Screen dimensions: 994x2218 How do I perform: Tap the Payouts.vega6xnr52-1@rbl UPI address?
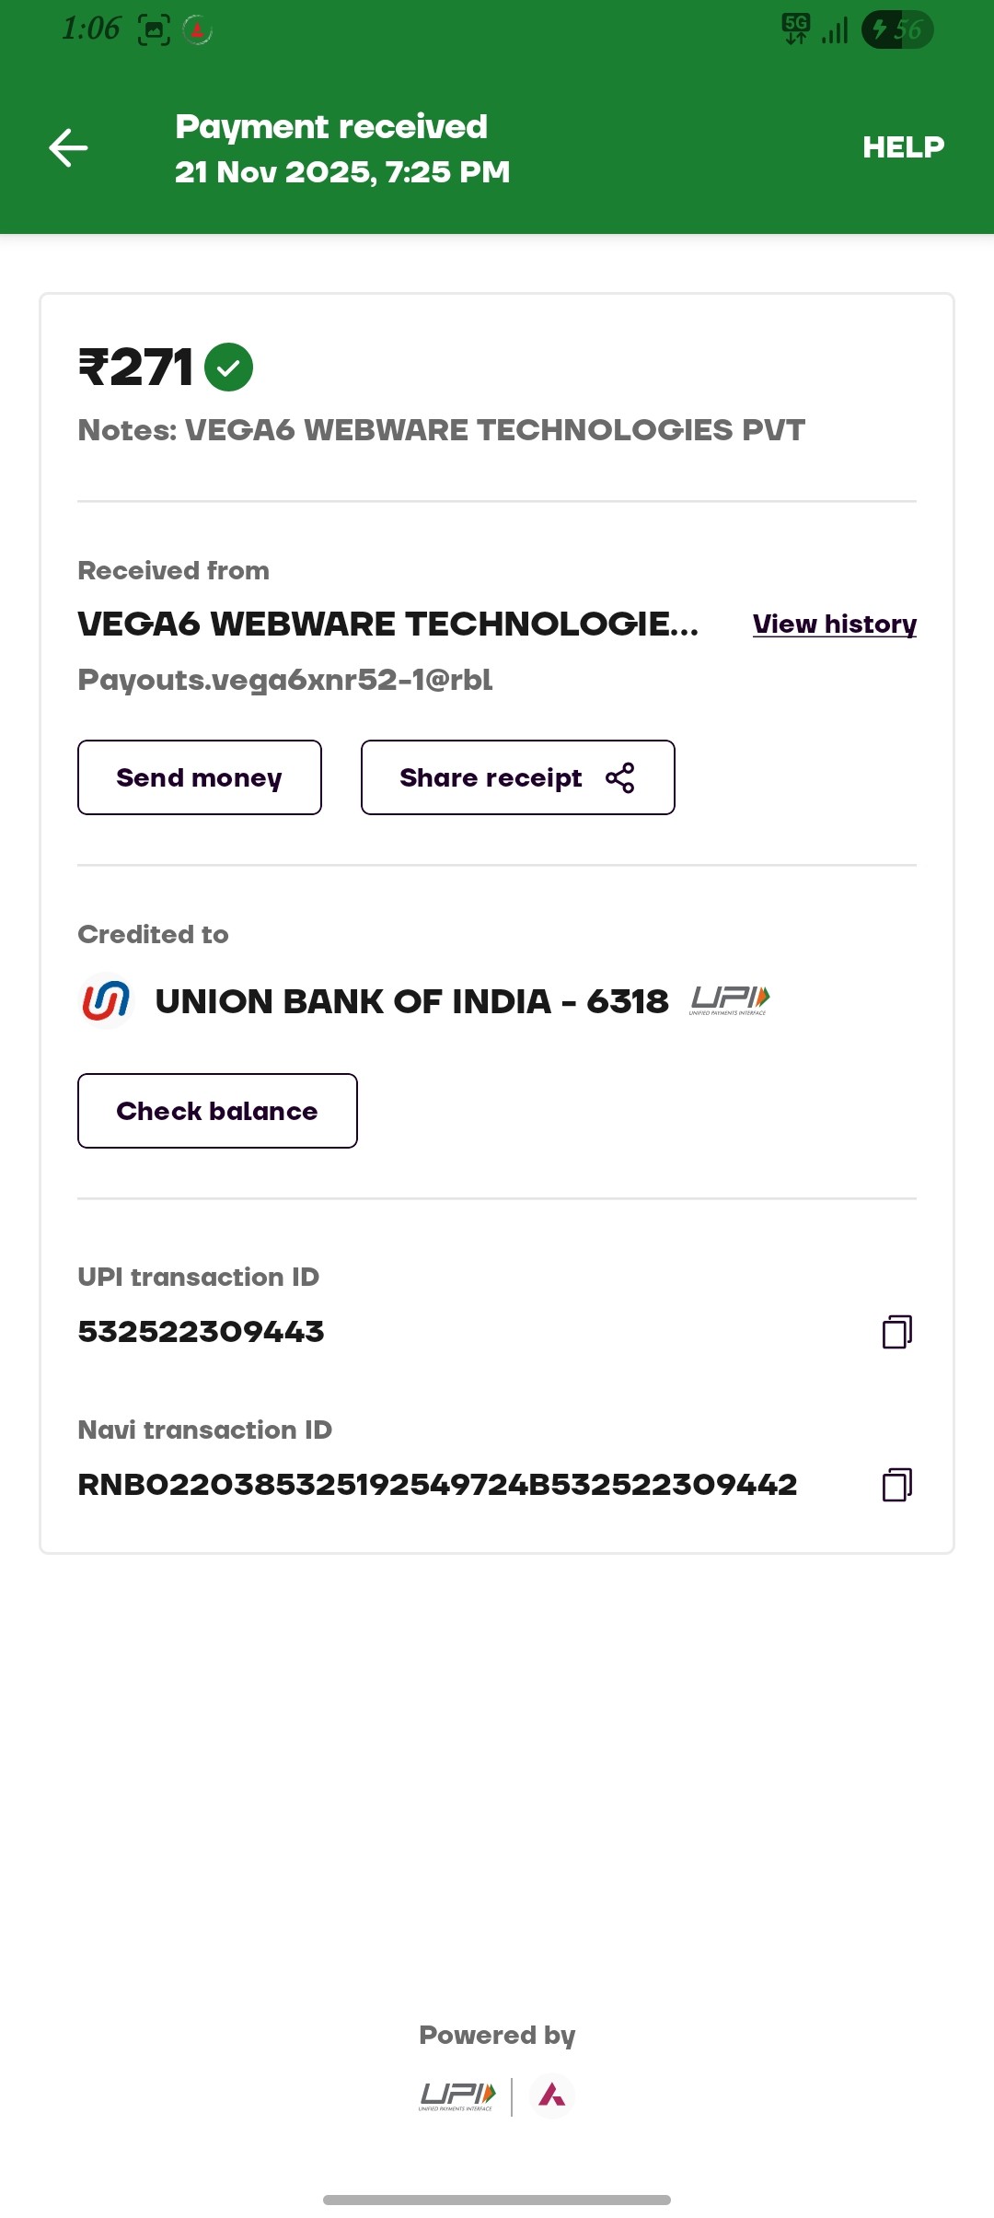tap(285, 680)
